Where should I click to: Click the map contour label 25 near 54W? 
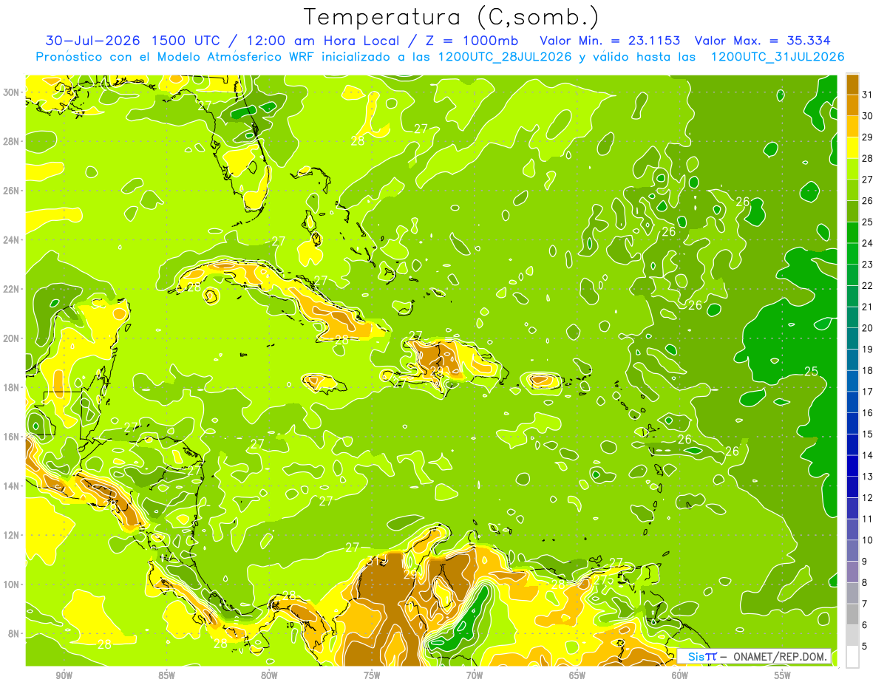811,371
